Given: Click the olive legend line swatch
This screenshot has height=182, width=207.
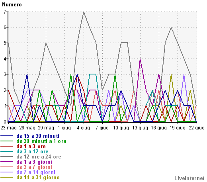Looking at the screenshot, I should (x=7, y=177).
